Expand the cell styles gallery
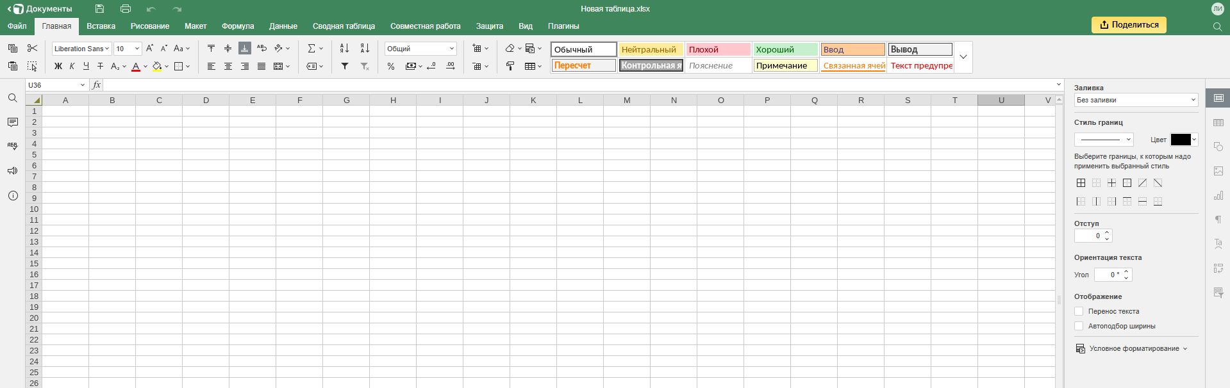The height and width of the screenshot is (388, 1230). click(x=963, y=57)
